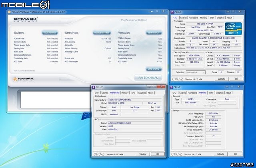Click the HDD Suite row in Suites
Screen dimensions: 256x168
point(36,62)
